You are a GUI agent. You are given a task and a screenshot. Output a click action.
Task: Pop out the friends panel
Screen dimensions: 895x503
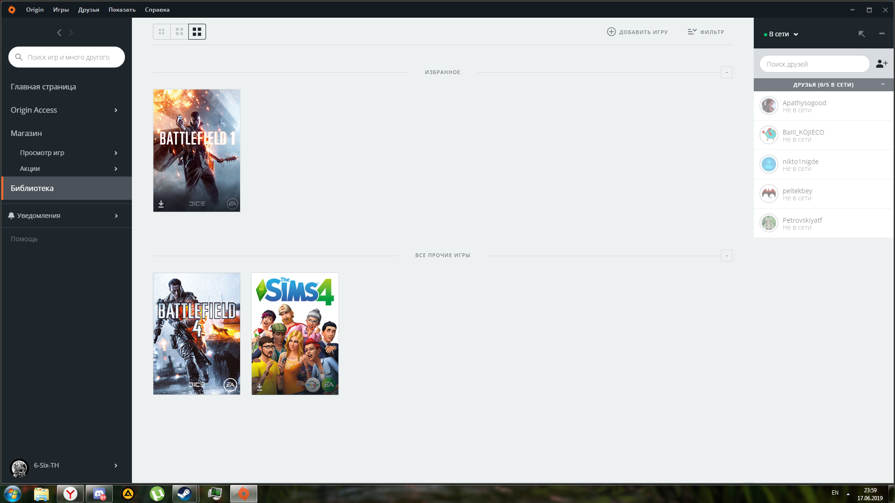pyautogui.click(x=861, y=34)
